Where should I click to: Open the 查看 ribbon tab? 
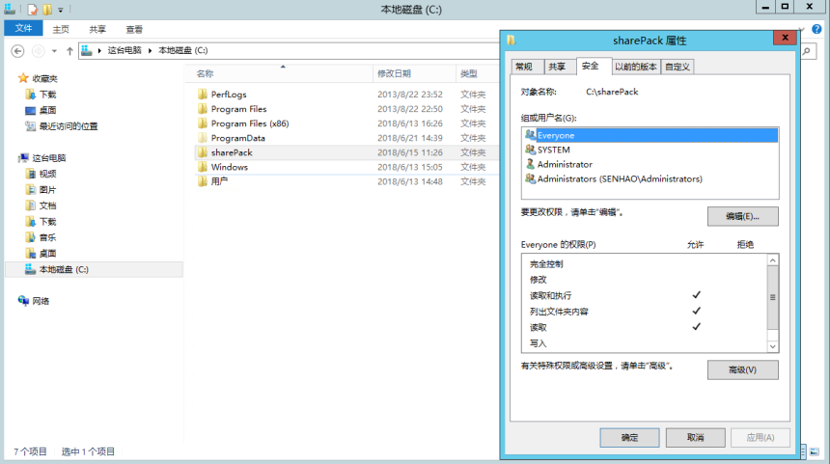coord(134,29)
